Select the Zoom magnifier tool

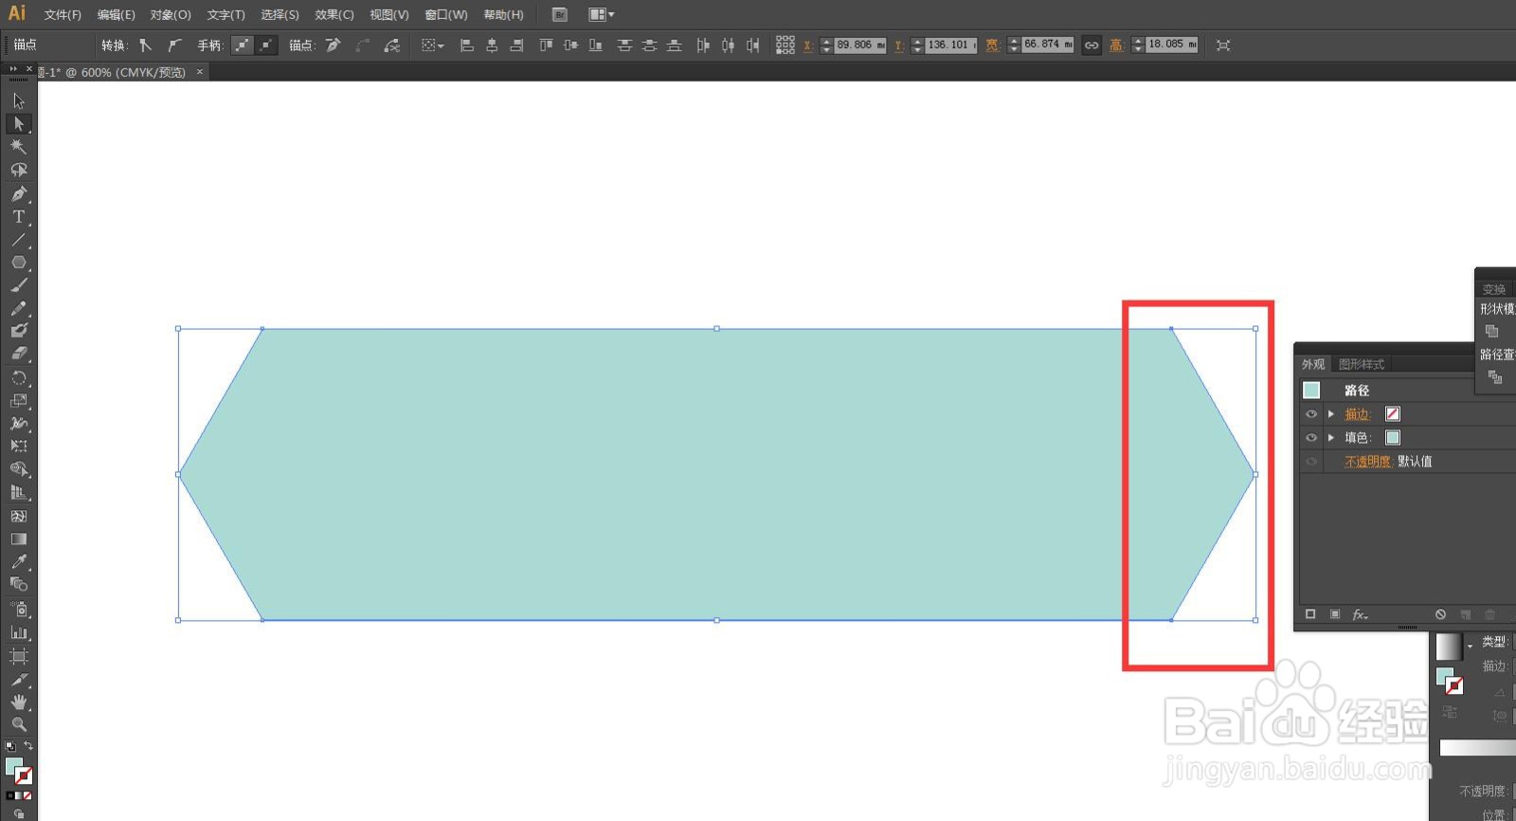[x=18, y=724]
